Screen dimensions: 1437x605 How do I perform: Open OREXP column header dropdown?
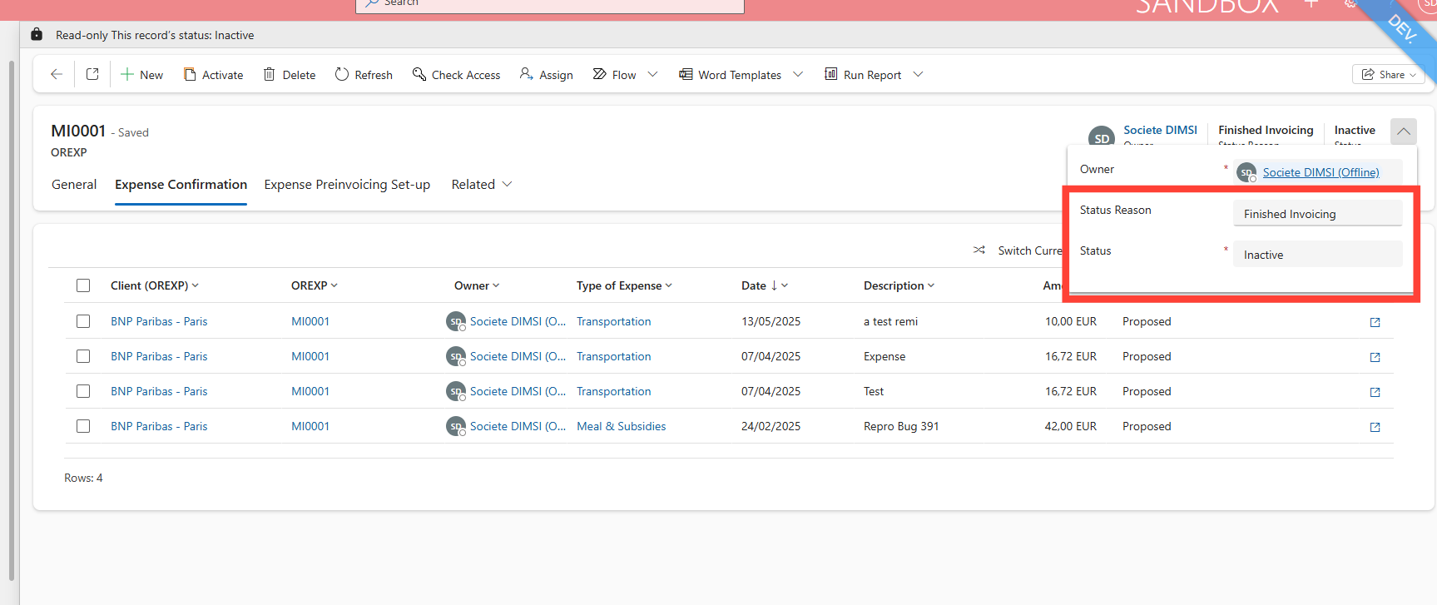point(334,285)
